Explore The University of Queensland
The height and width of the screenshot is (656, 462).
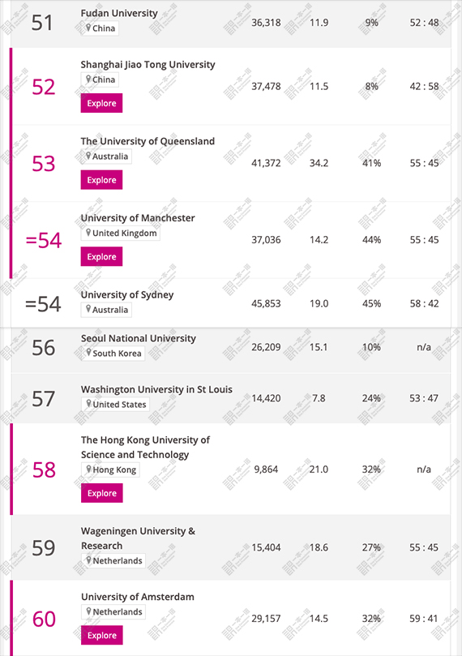pos(101,180)
